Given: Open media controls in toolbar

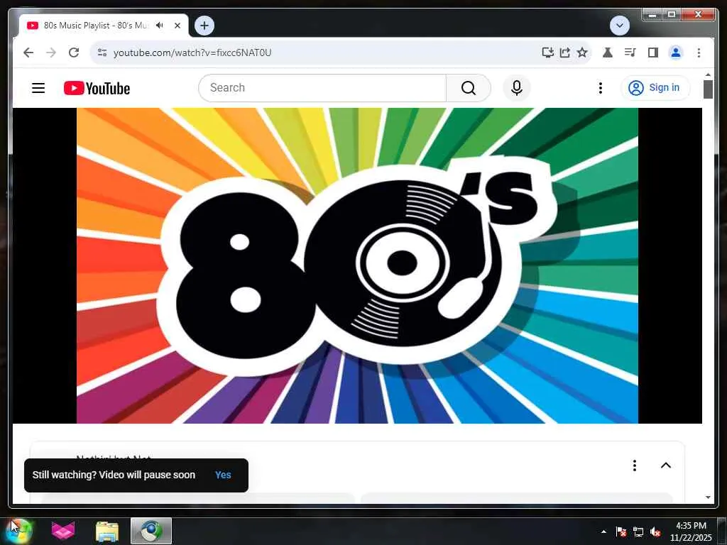Looking at the screenshot, I should 630,53.
